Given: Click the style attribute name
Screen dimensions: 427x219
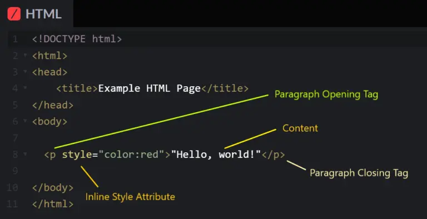Looking at the screenshot, I should pos(77,155).
